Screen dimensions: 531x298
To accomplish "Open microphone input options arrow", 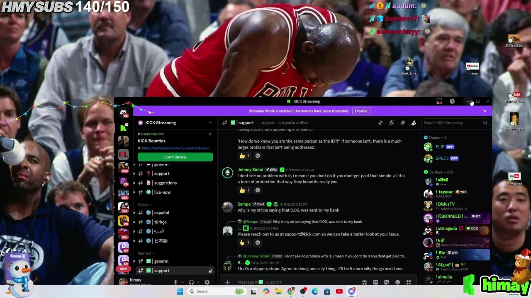I will (182, 282).
